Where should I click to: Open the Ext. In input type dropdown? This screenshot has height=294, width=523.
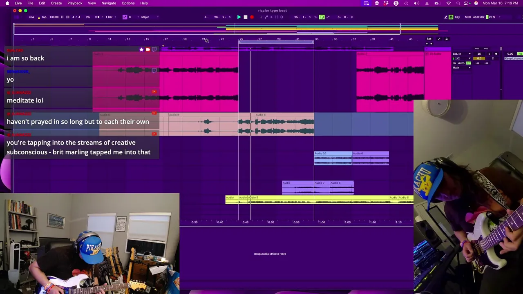click(x=462, y=53)
